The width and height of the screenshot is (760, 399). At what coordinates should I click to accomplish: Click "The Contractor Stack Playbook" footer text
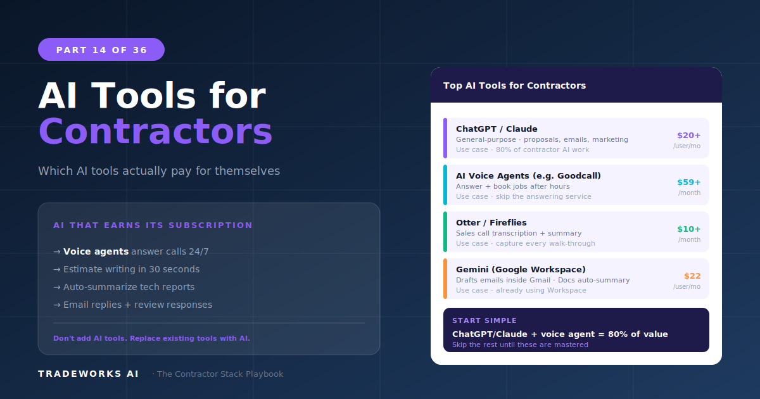220,374
